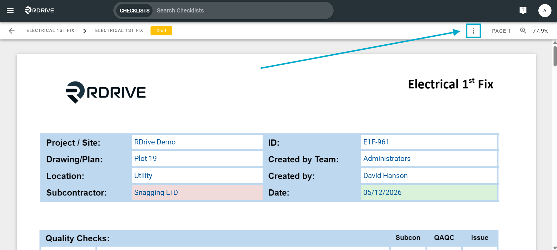
Task: Click the QAQC column header
Action: [x=444, y=238]
